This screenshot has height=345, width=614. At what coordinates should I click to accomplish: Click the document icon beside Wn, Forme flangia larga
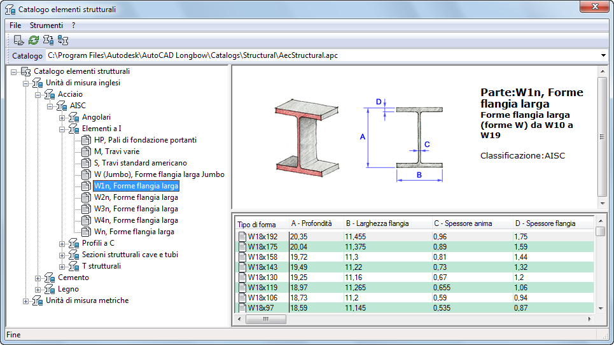[86, 232]
